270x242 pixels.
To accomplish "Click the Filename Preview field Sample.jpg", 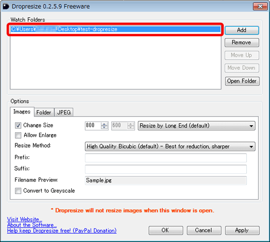I will [166, 180].
